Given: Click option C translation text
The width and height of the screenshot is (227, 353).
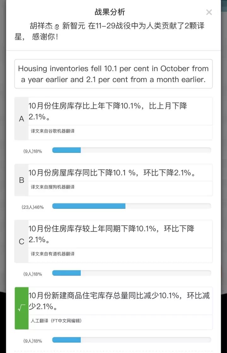Looking at the screenshot, I should [x=111, y=234].
